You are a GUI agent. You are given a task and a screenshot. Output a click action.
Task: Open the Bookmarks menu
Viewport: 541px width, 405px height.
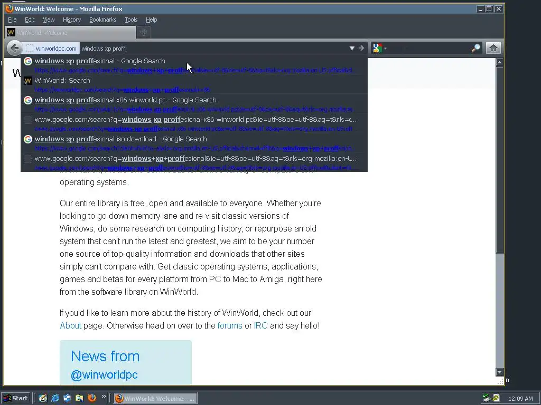pyautogui.click(x=103, y=20)
